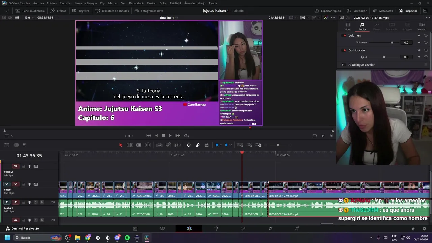The width and height of the screenshot is (432, 243).
Task: Switch to the Video tab in Inspector
Action: click(348, 27)
